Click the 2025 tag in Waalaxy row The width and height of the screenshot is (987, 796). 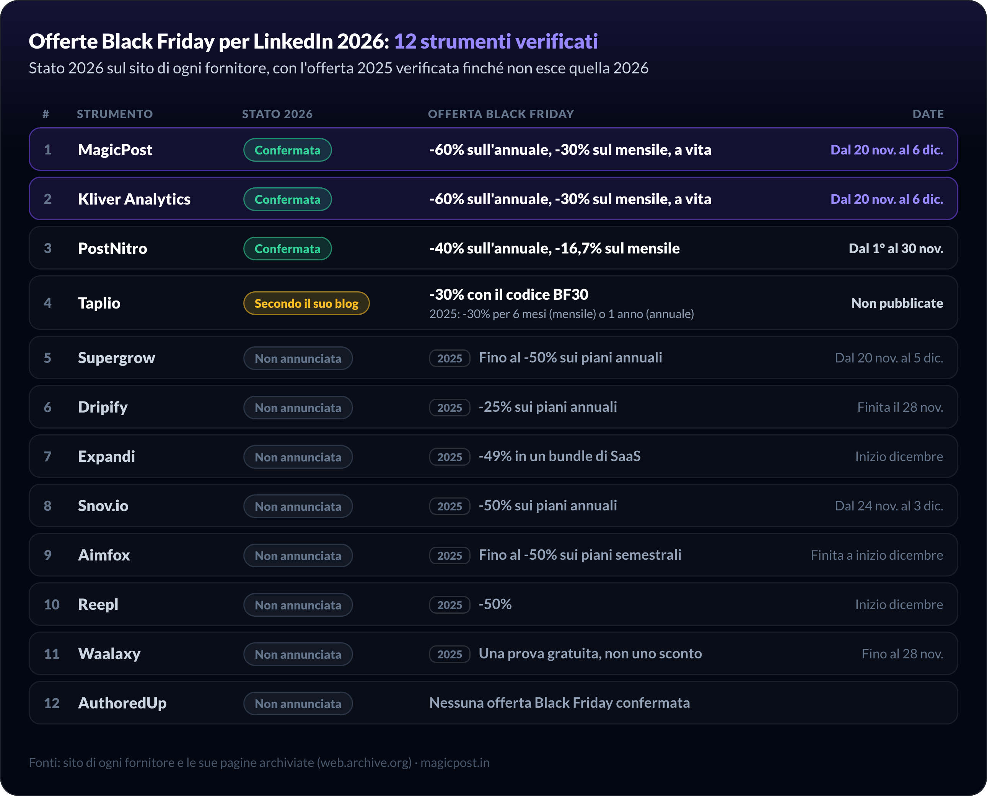tap(450, 654)
